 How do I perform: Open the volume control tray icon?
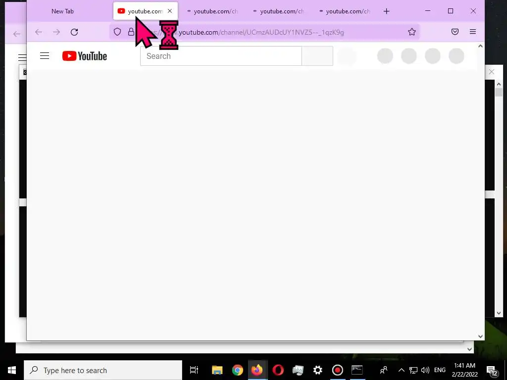[x=425, y=370]
